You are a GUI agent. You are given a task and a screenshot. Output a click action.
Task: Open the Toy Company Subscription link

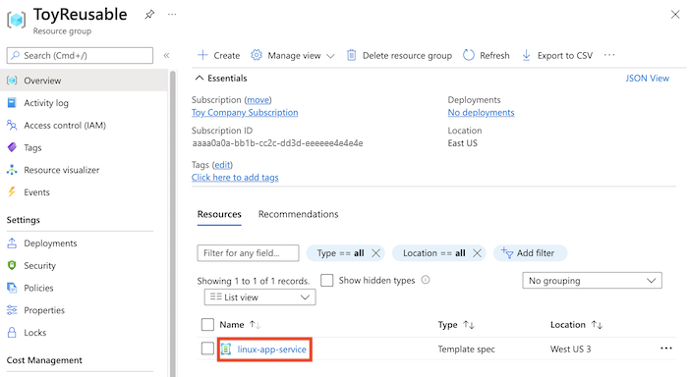point(245,113)
